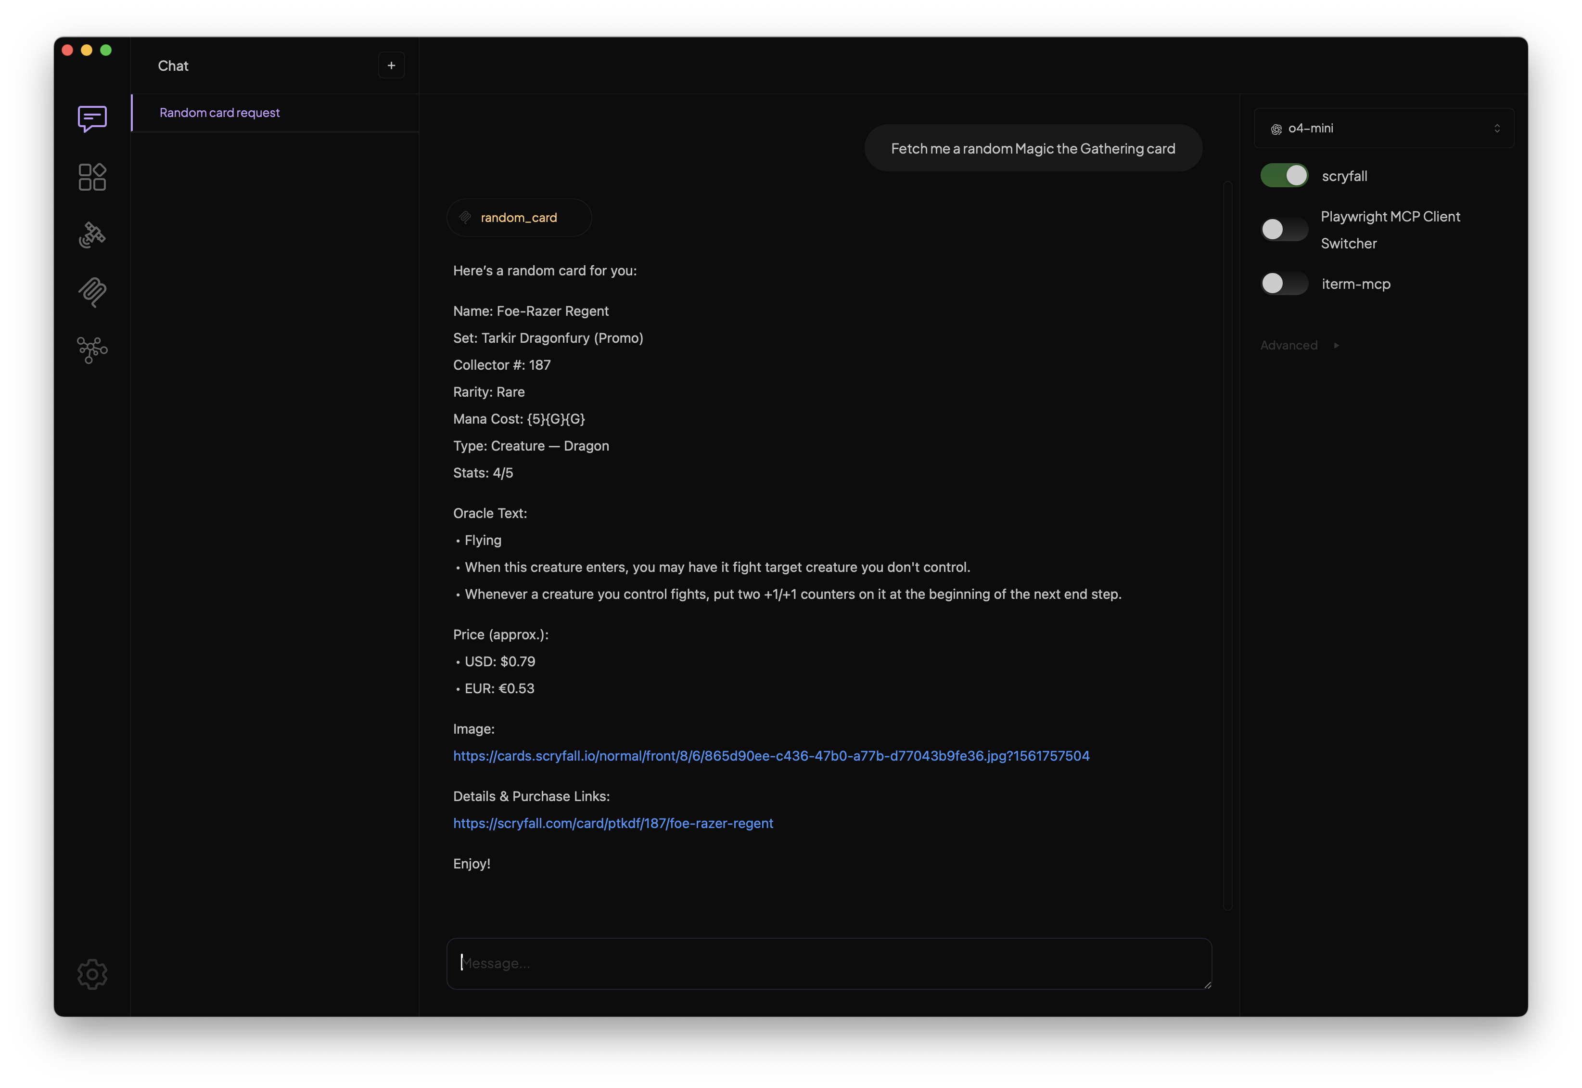
Task: Click the Chat header title
Action: (x=172, y=65)
